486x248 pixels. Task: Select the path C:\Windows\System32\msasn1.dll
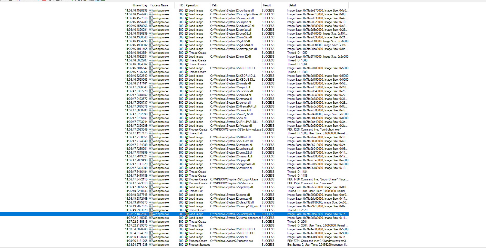(231, 156)
